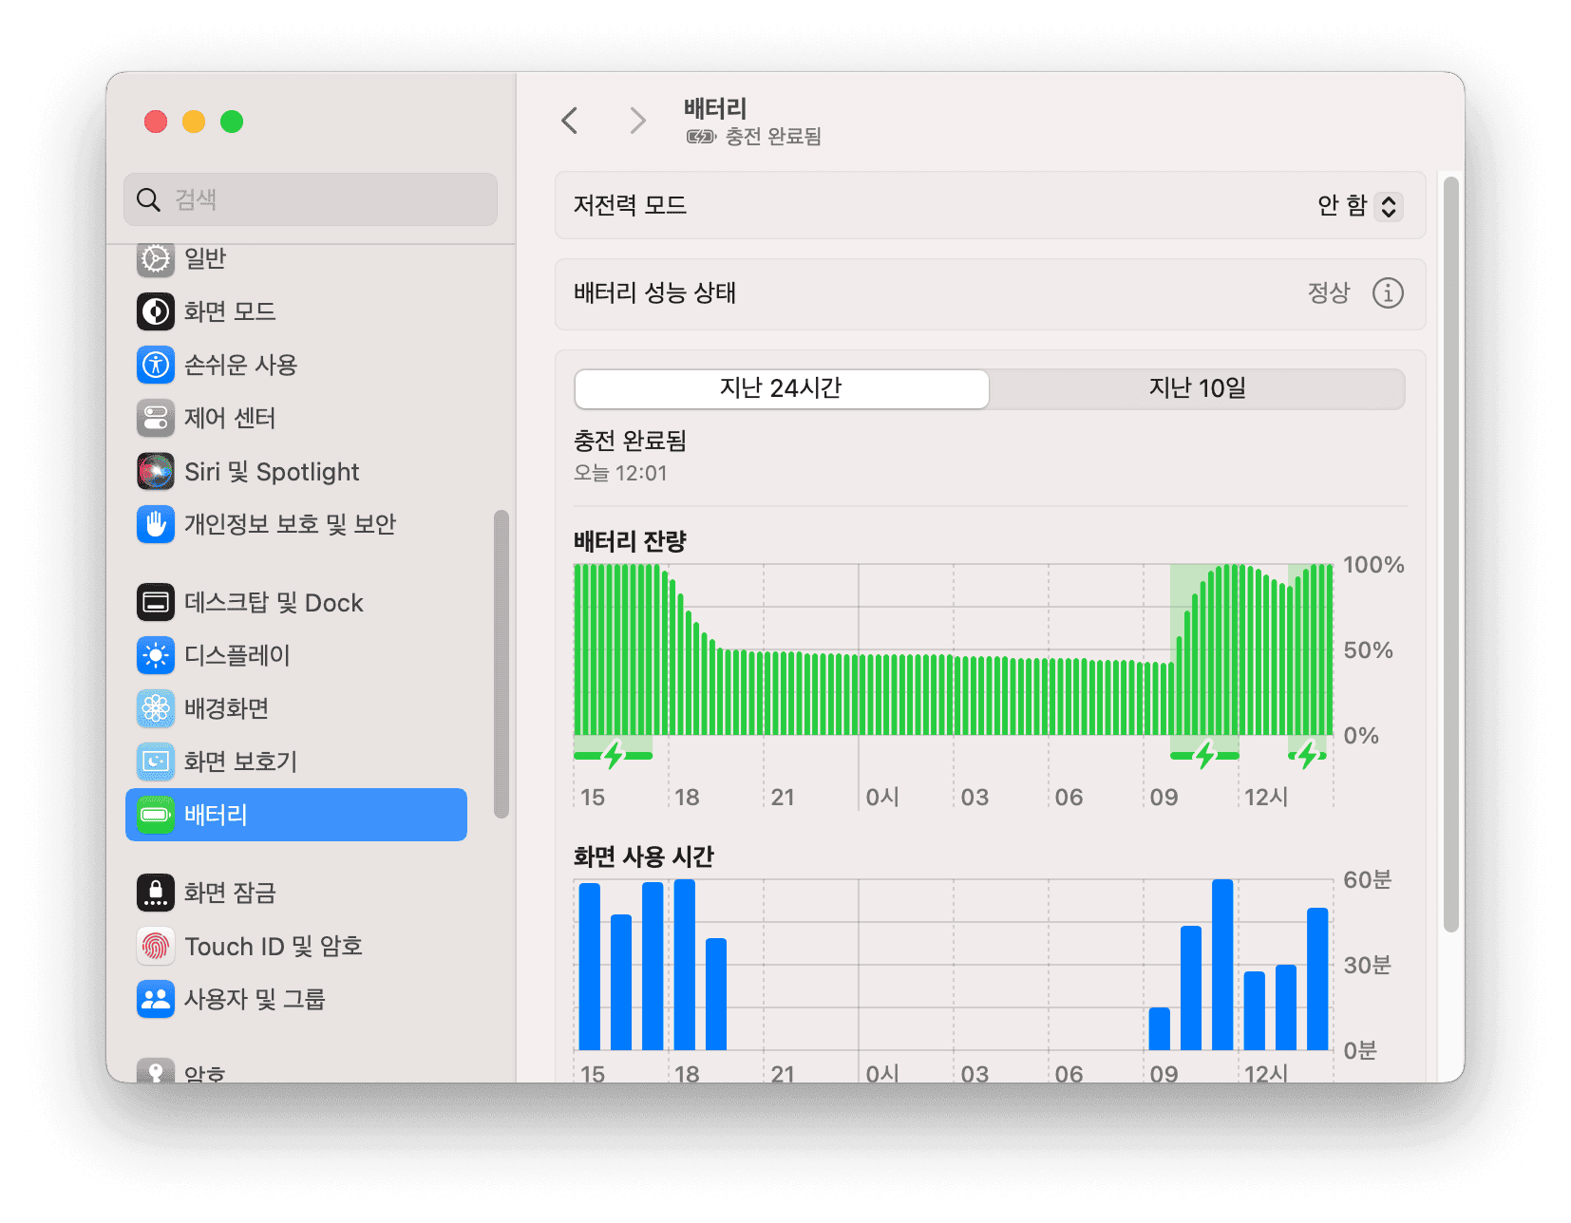The width and height of the screenshot is (1571, 1223).
Task: Click the 일반 gear icon in sidebar
Action: point(156,258)
